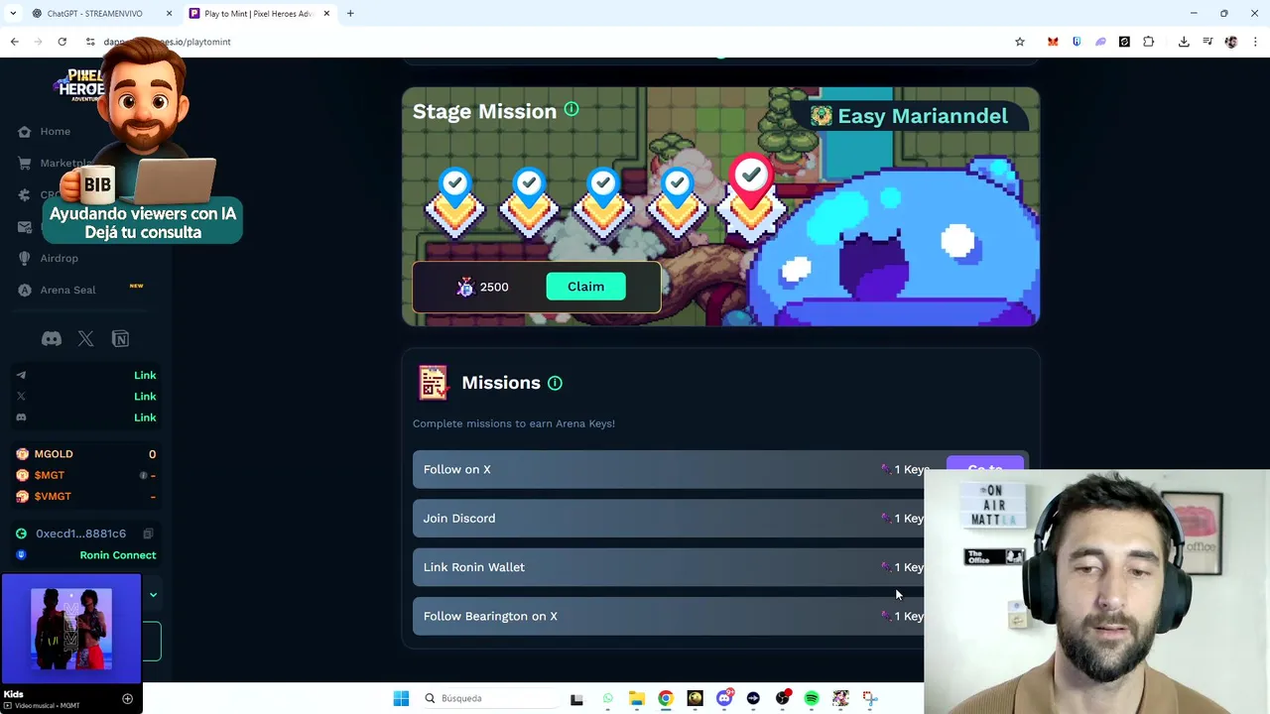Screen dimensions: 1270x714
Task: Open WhatsApp from the taskbar
Action: [x=607, y=698]
